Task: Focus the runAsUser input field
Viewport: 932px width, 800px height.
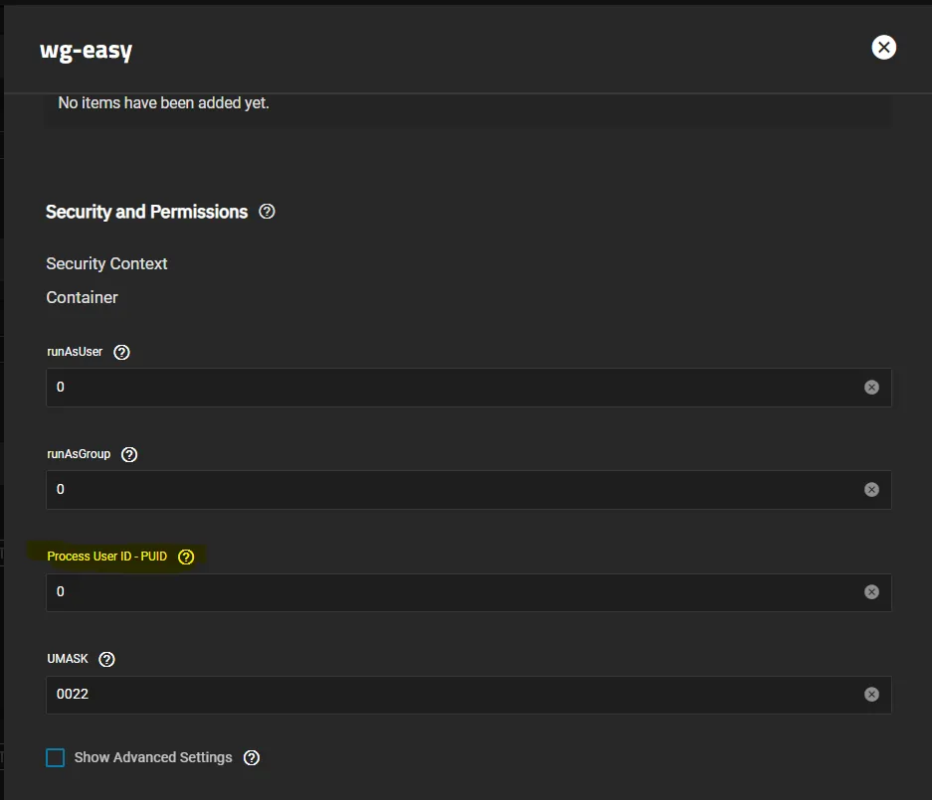Action: tap(448, 388)
